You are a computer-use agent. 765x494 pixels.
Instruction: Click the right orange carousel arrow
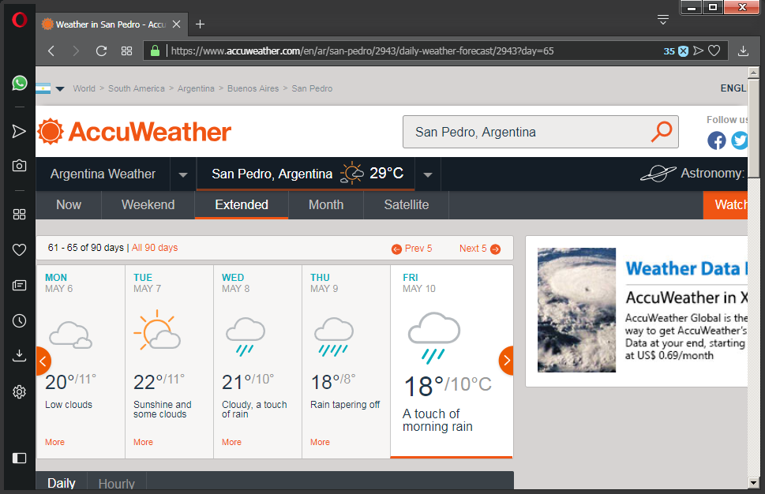click(x=506, y=361)
